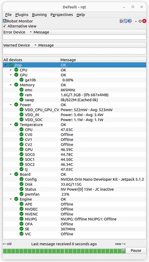Click the status icon next to emc
This screenshot has width=149, height=262.
[22, 90]
